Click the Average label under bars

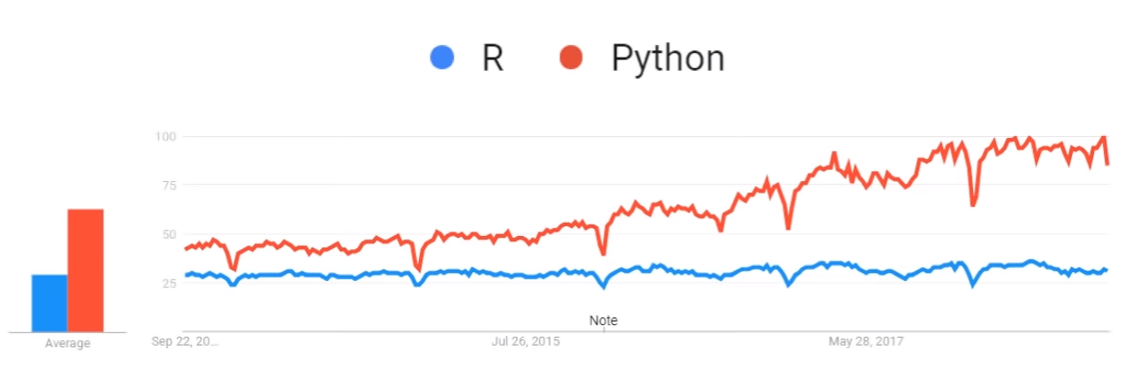coord(68,343)
